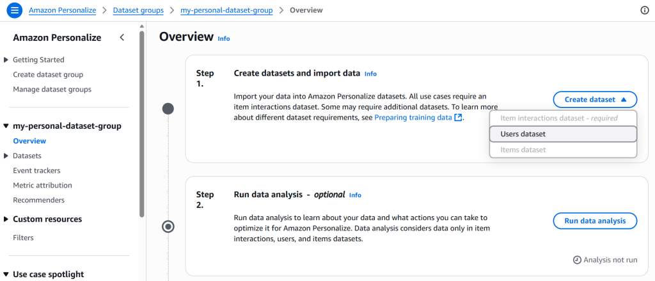Screen dimensions: 655x281
Task: Click the Datasets sidebar label
Action: (x=27, y=156)
